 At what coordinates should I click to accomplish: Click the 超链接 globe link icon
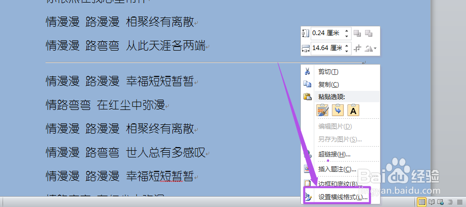(x=307, y=154)
